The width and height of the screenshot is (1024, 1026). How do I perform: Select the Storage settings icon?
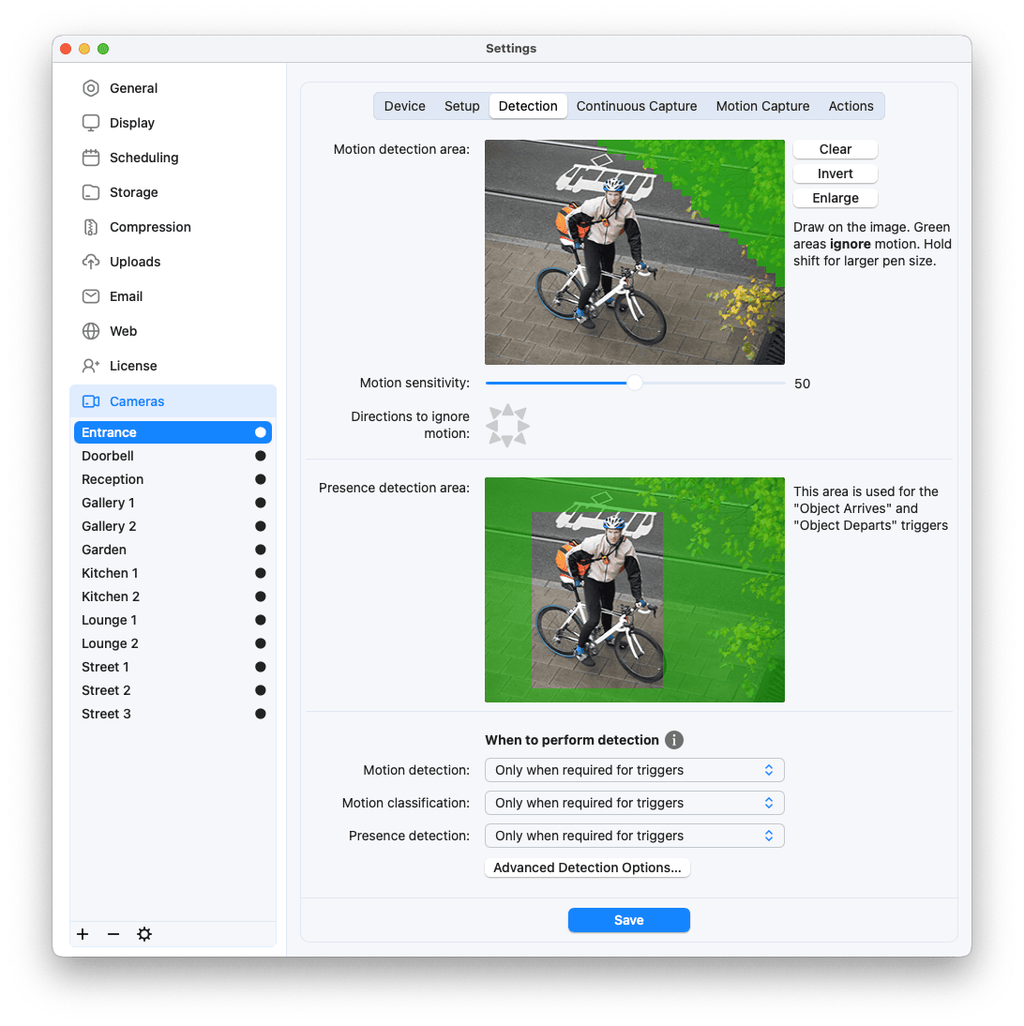click(90, 192)
